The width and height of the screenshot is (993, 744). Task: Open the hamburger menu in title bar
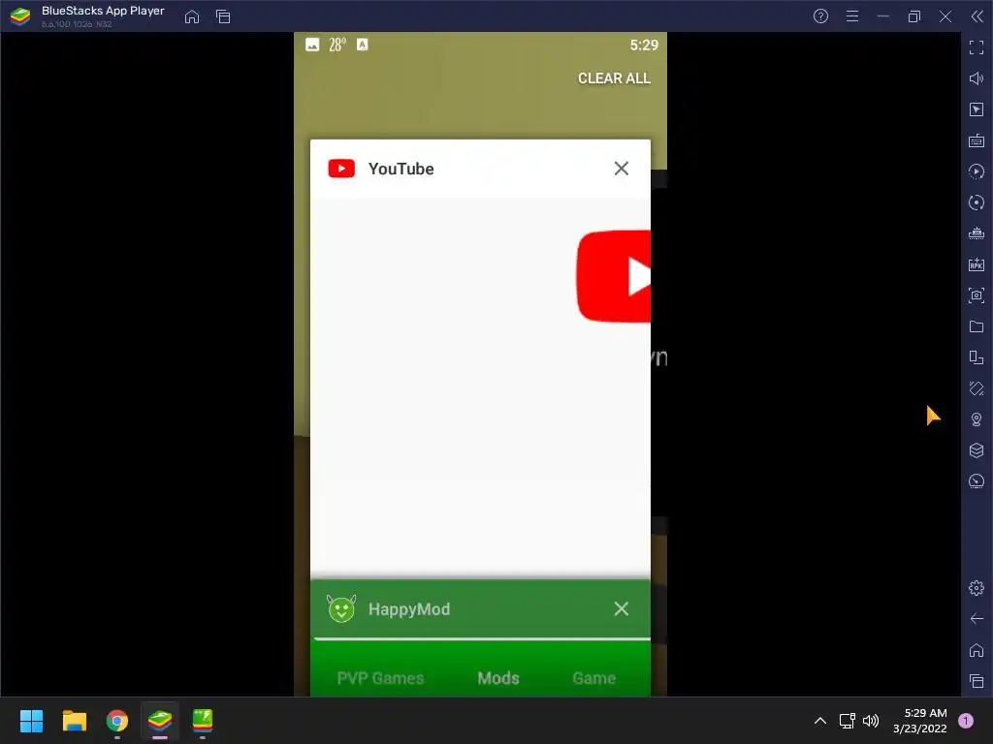(x=852, y=16)
